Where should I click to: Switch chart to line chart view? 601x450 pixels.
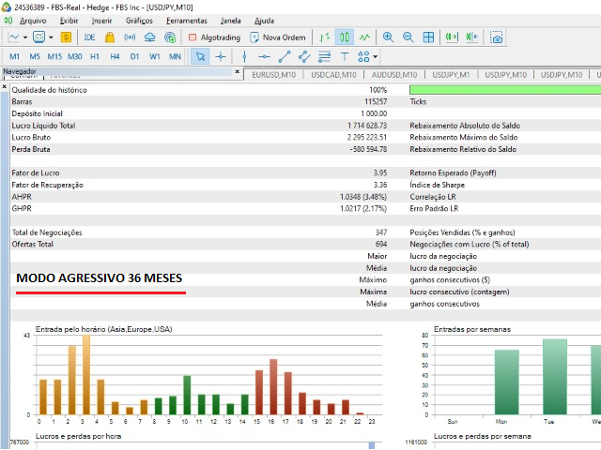(364, 37)
